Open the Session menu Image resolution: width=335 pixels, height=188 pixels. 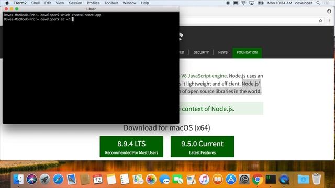[x=75, y=3]
